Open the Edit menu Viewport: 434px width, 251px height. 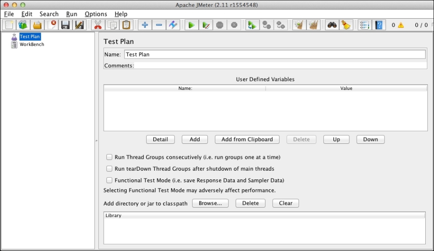click(x=27, y=14)
